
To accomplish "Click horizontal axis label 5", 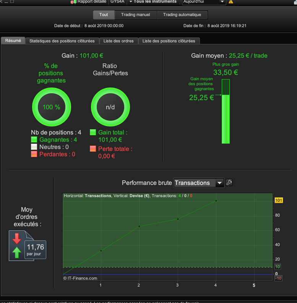I will click(x=254, y=285).
